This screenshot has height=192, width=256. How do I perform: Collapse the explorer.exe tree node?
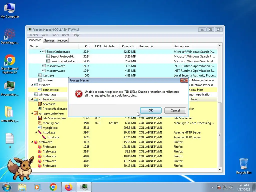click(x=32, y=99)
